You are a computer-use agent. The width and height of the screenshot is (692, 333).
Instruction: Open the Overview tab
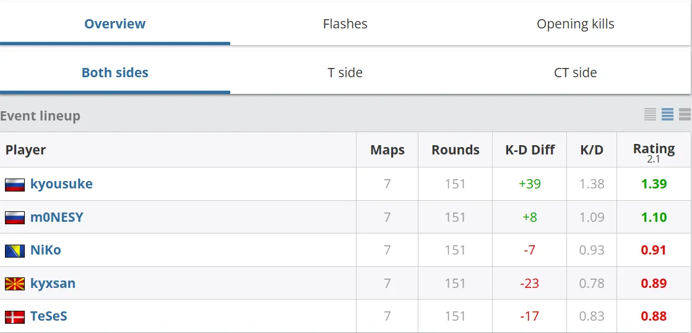coord(115,23)
